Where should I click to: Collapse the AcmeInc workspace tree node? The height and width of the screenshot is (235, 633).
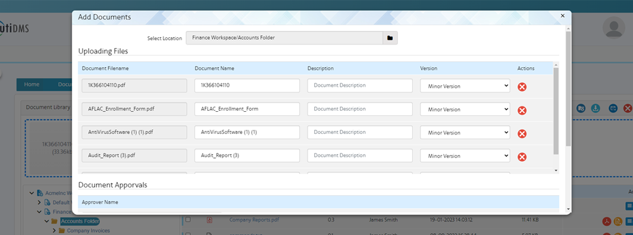coord(32,193)
